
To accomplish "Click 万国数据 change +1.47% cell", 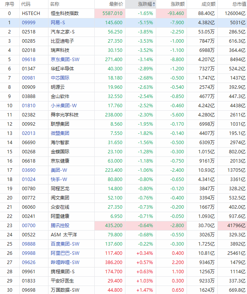I will coord(141,290).
